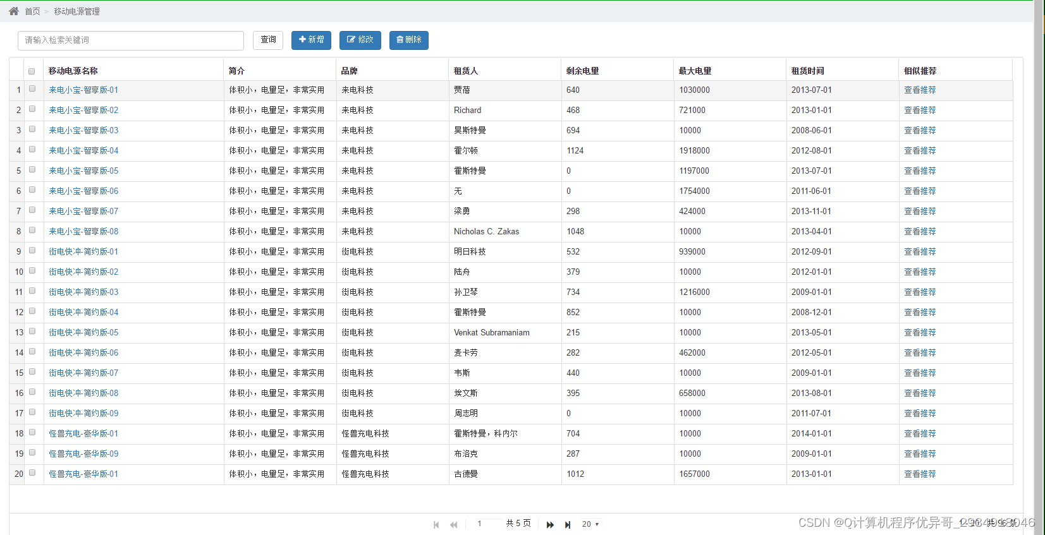Click 查看推荐 for 街电快冲-简约版-03

920,292
